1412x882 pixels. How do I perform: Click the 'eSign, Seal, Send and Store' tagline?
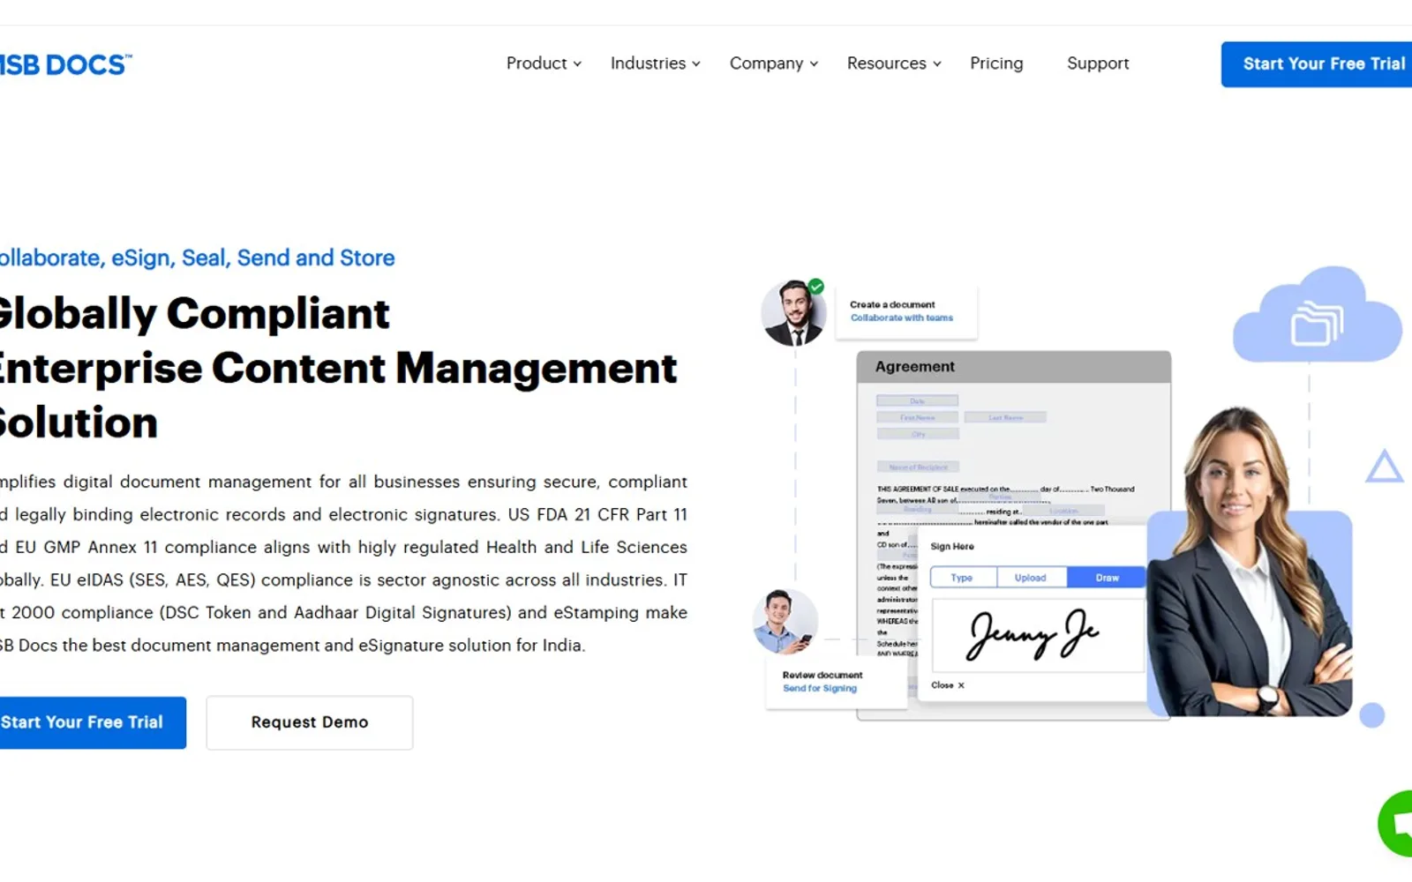point(253,258)
